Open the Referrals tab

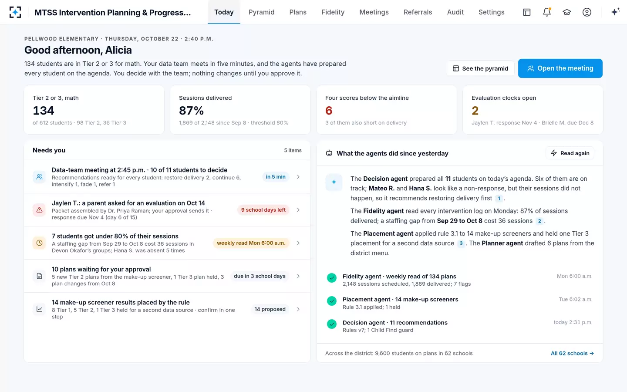(418, 12)
